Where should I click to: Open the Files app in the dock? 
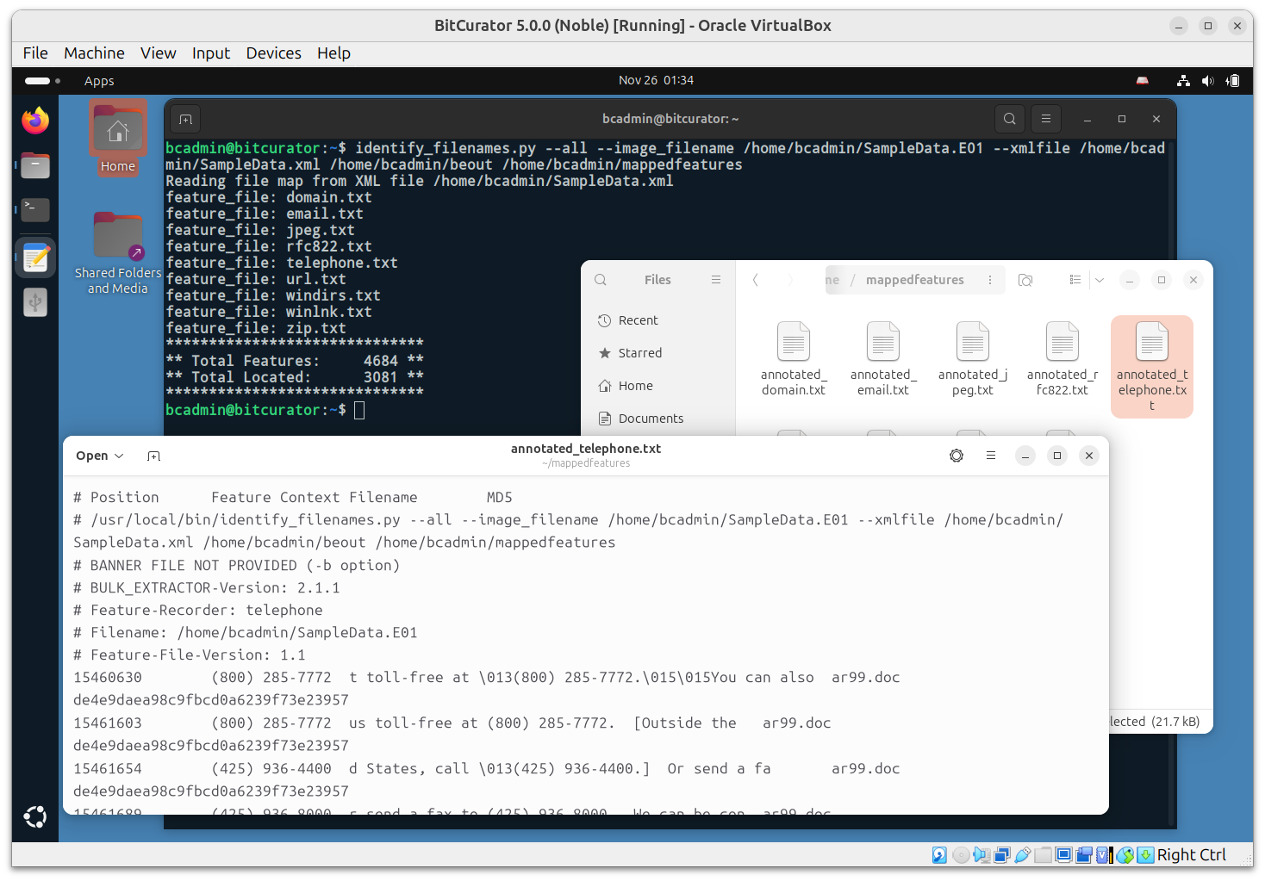[x=35, y=165]
